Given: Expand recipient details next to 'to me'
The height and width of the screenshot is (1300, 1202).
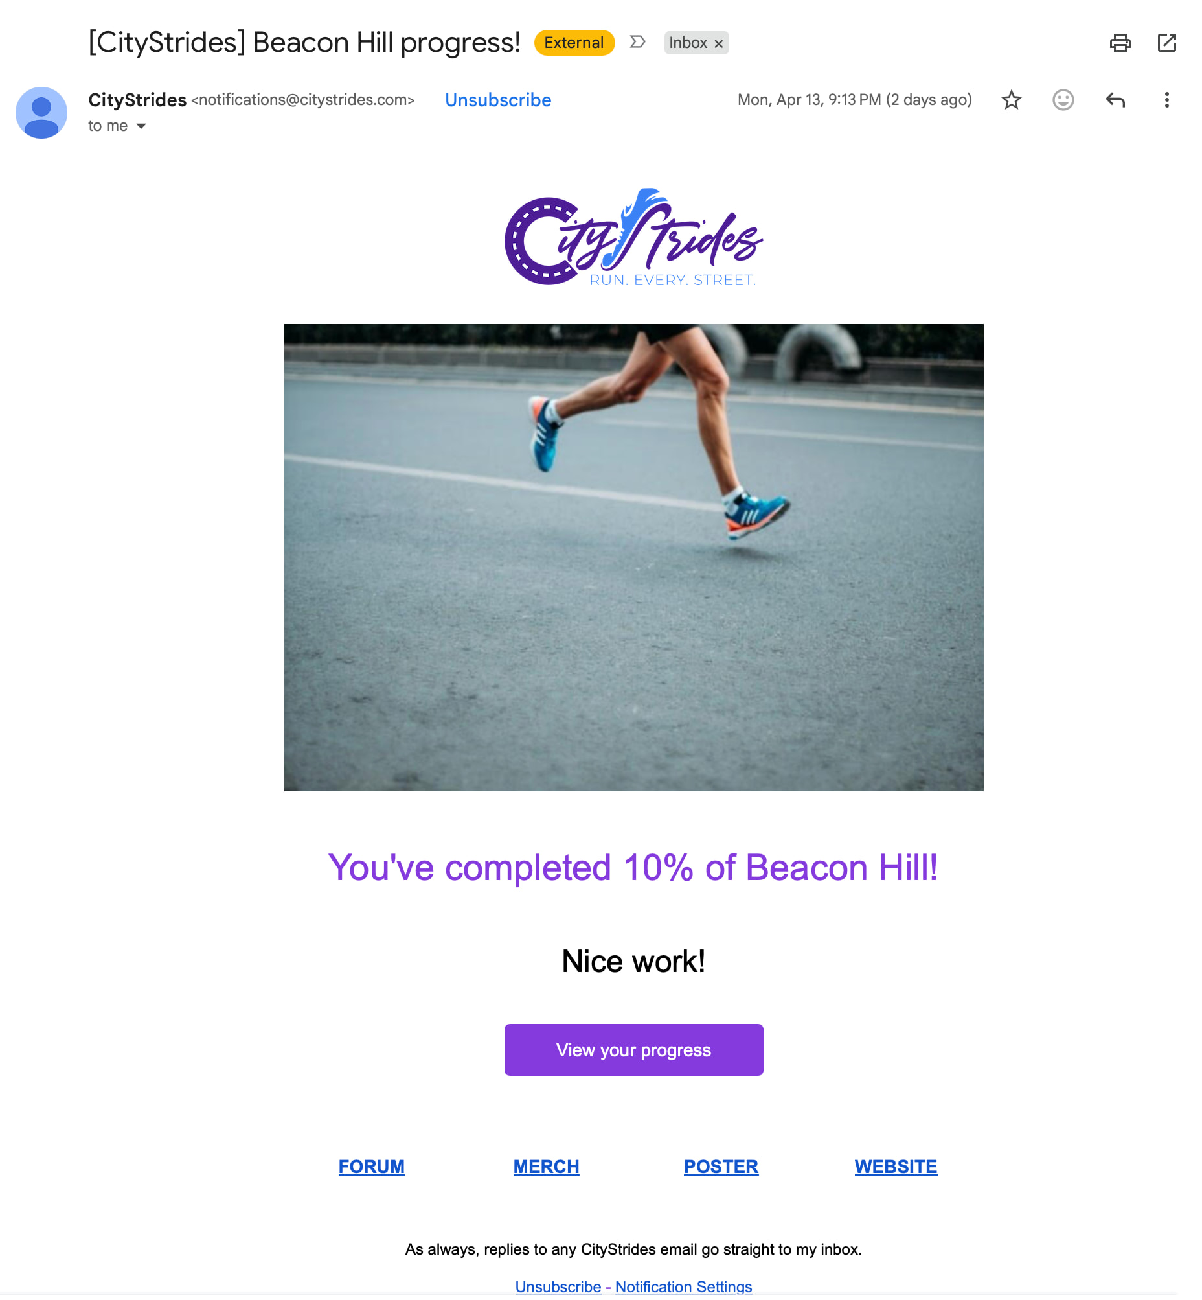Looking at the screenshot, I should pyautogui.click(x=141, y=126).
